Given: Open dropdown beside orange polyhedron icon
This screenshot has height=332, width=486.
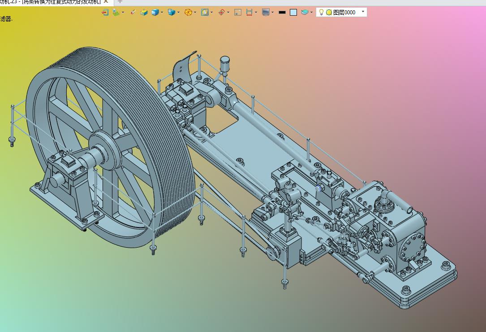Looking at the screenshot, I should 195,13.
